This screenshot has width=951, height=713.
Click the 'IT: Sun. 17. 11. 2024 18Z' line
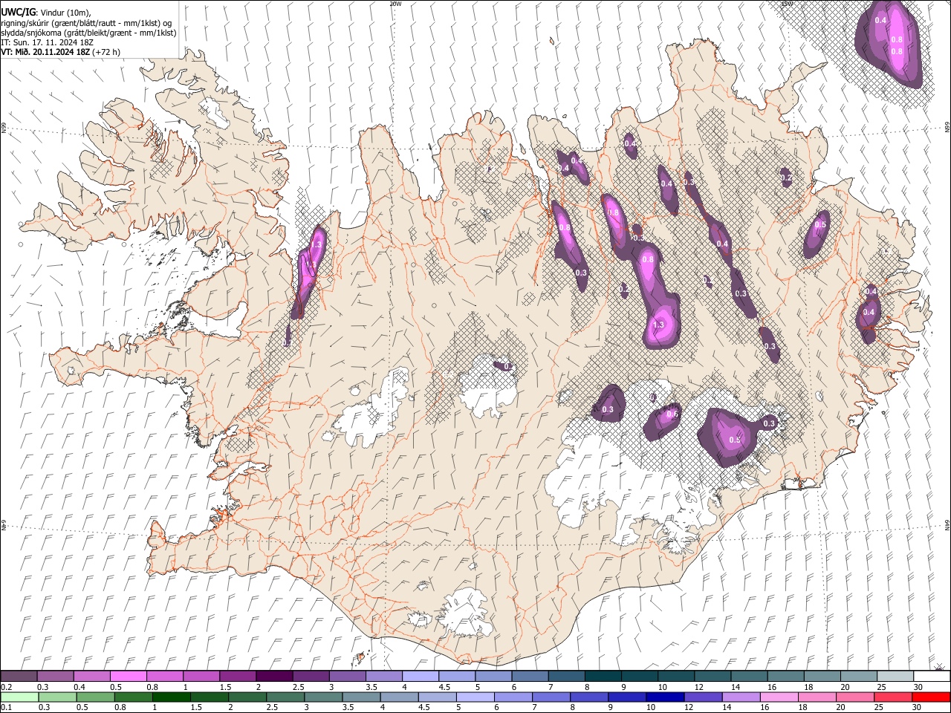tap(48, 42)
